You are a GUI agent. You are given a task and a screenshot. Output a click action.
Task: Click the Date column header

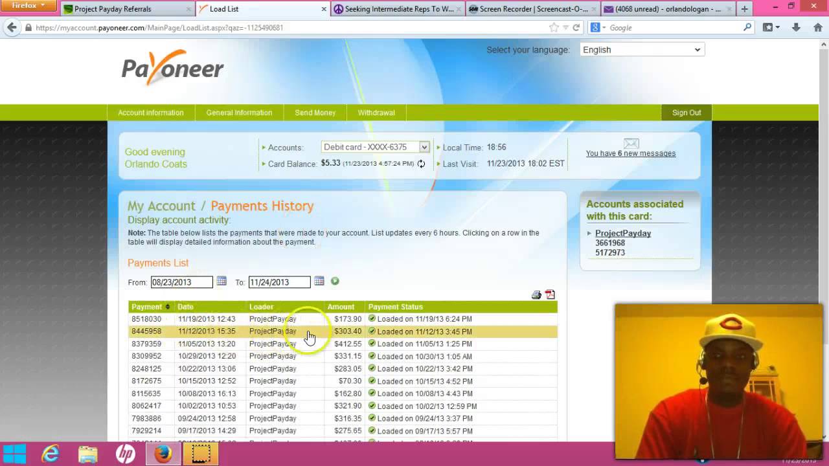(x=186, y=307)
